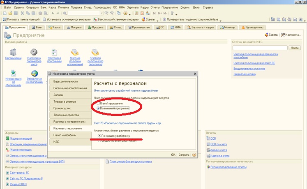Viewport: 307px width, 189px height.
Task: Open the Файл menu
Action: point(7,7)
